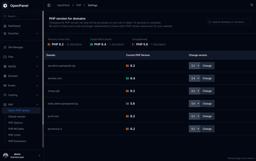Toggle the sidebar panel icon
Viewport: 256px width, 161px height.
tap(49, 5)
